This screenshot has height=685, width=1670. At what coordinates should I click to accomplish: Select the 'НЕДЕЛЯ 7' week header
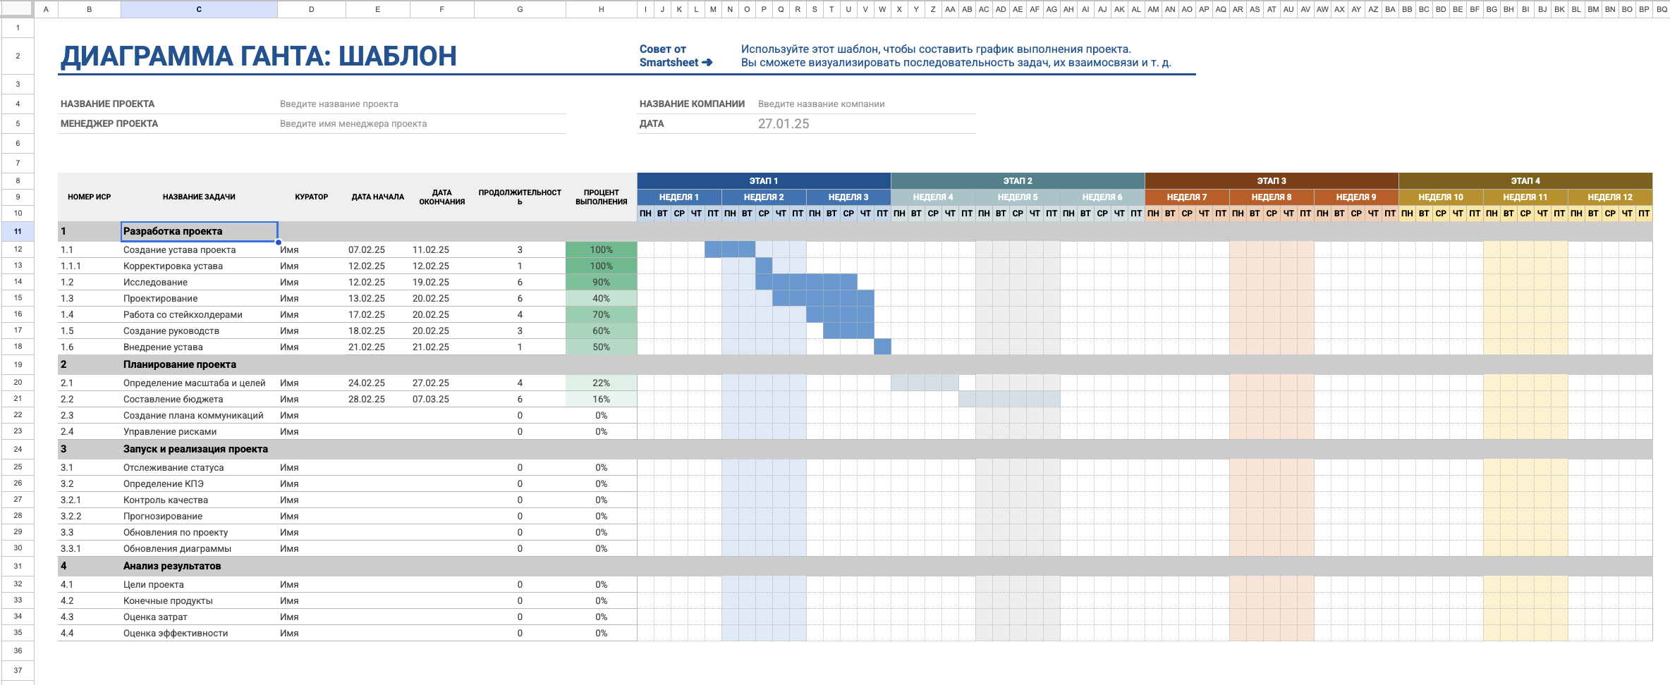point(1186,197)
